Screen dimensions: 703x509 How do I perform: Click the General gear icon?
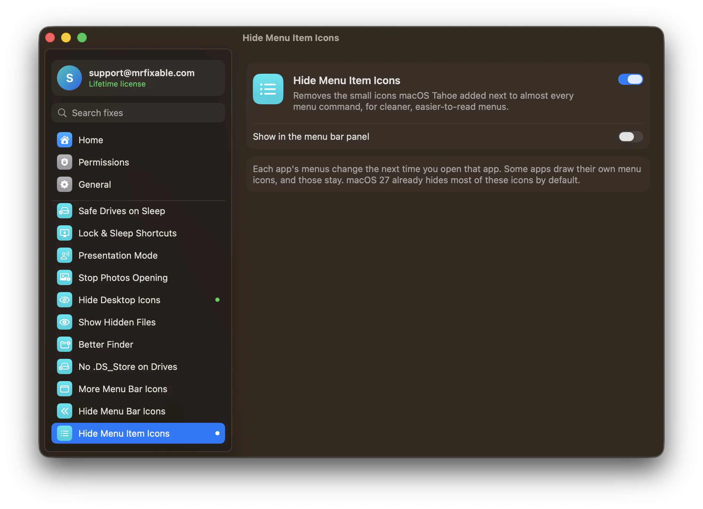coord(65,184)
